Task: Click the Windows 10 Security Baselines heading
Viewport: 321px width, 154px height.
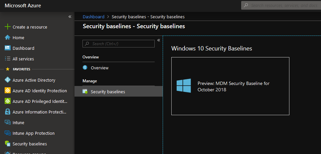Action: coord(212,48)
